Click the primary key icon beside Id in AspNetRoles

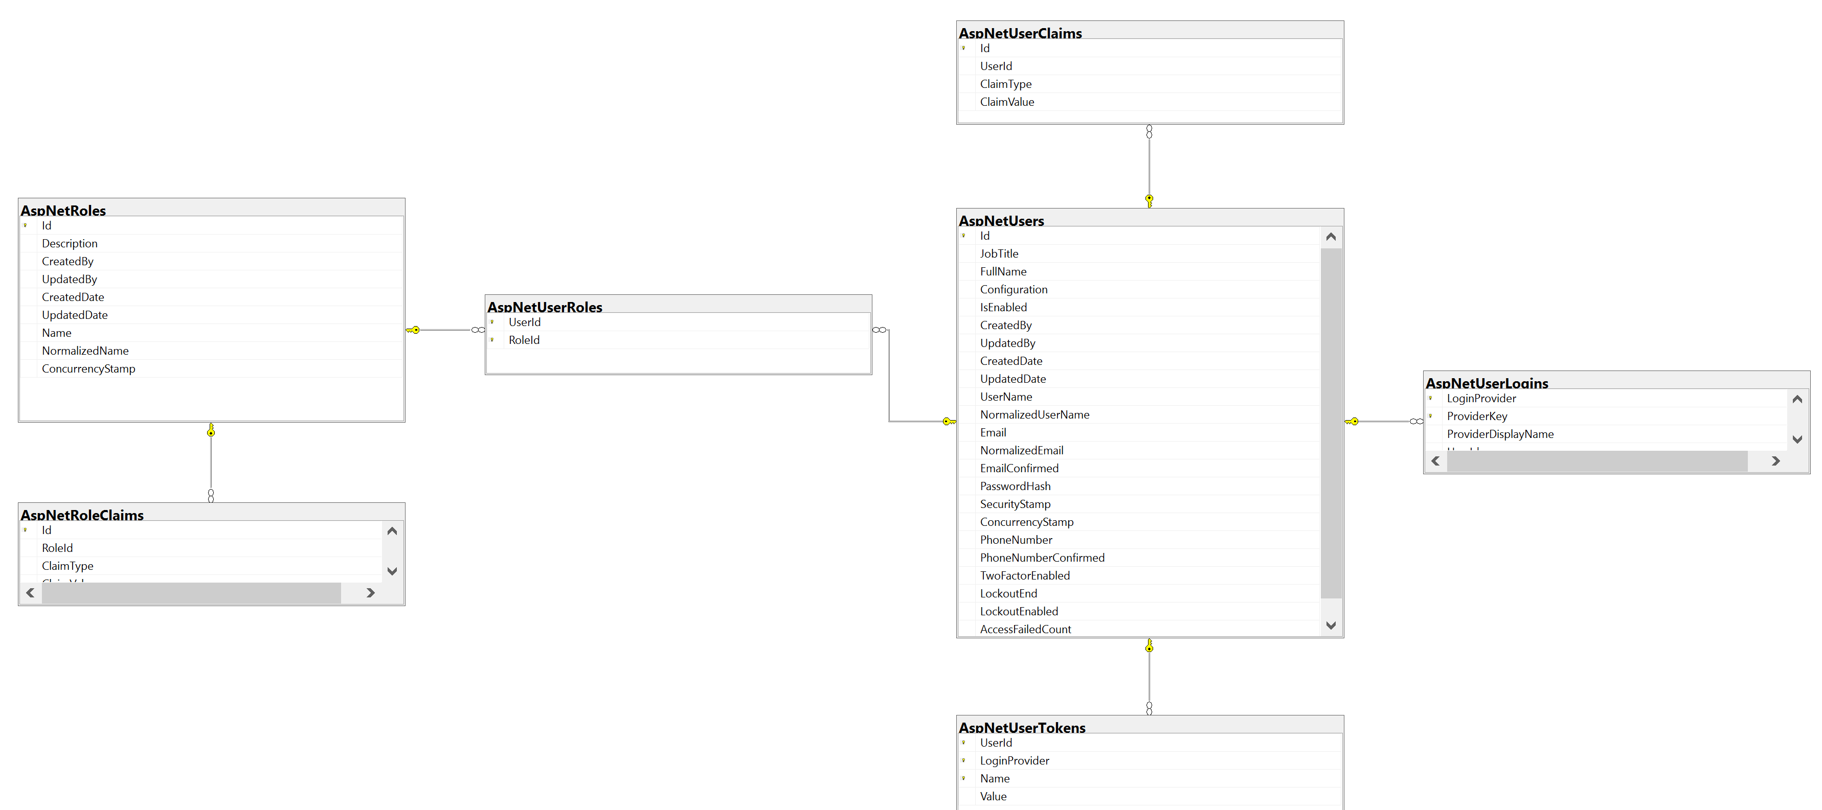(26, 225)
